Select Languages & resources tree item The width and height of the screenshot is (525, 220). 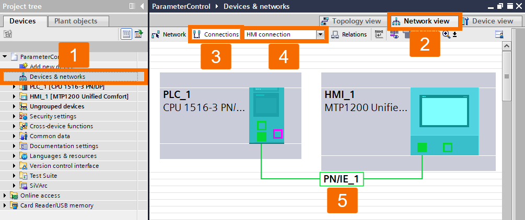point(63,156)
